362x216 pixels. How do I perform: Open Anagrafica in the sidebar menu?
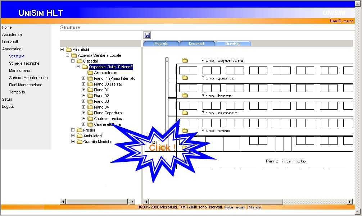click(x=12, y=49)
